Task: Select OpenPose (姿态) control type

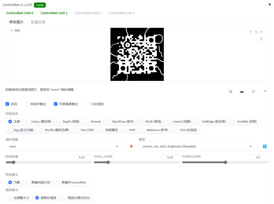Action: click(x=120, y=121)
